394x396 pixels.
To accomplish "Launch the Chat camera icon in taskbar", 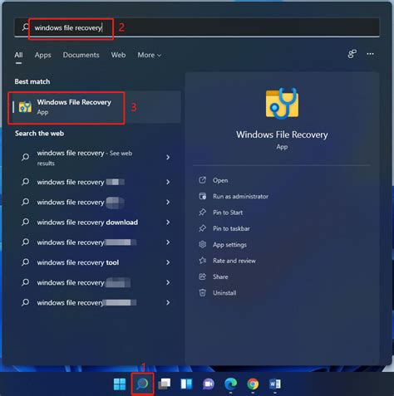I will click(x=209, y=384).
